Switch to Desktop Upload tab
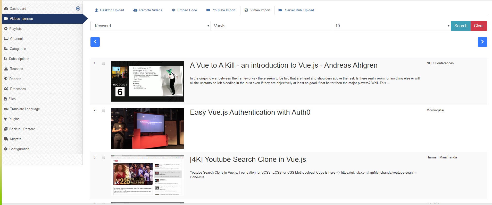 point(109,10)
